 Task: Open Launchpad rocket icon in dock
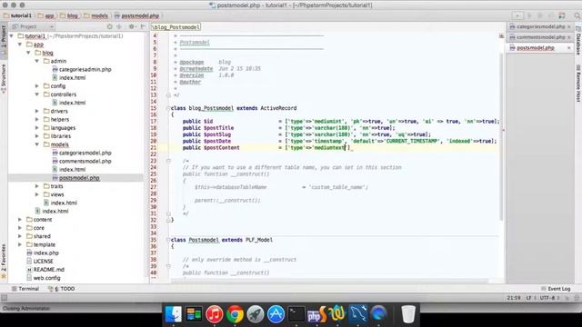pos(256,314)
